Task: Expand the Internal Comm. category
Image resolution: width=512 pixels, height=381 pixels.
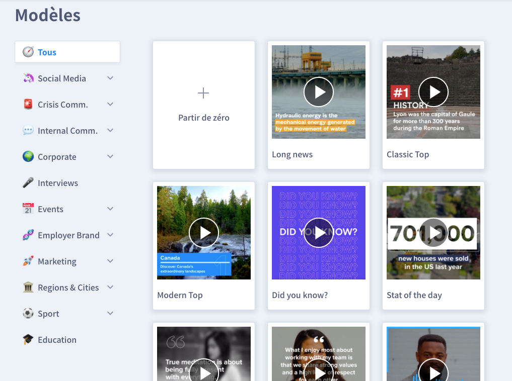Action: tap(110, 130)
